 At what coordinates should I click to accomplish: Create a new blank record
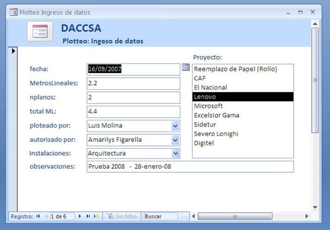click(x=96, y=216)
